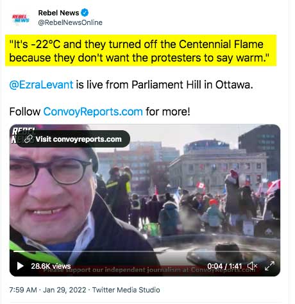Click the blue verified badge icon

click(85, 13)
